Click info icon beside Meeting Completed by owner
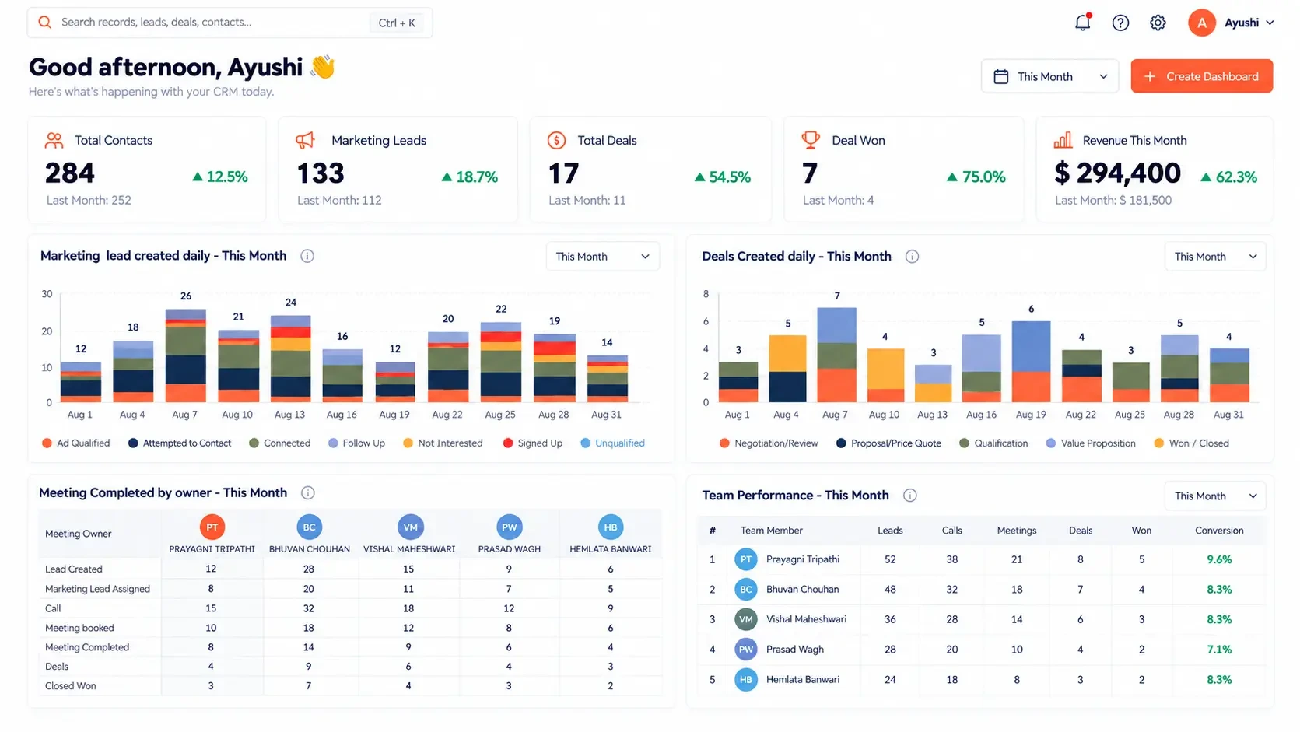Viewport: 1300px width, 732px height. click(x=307, y=492)
